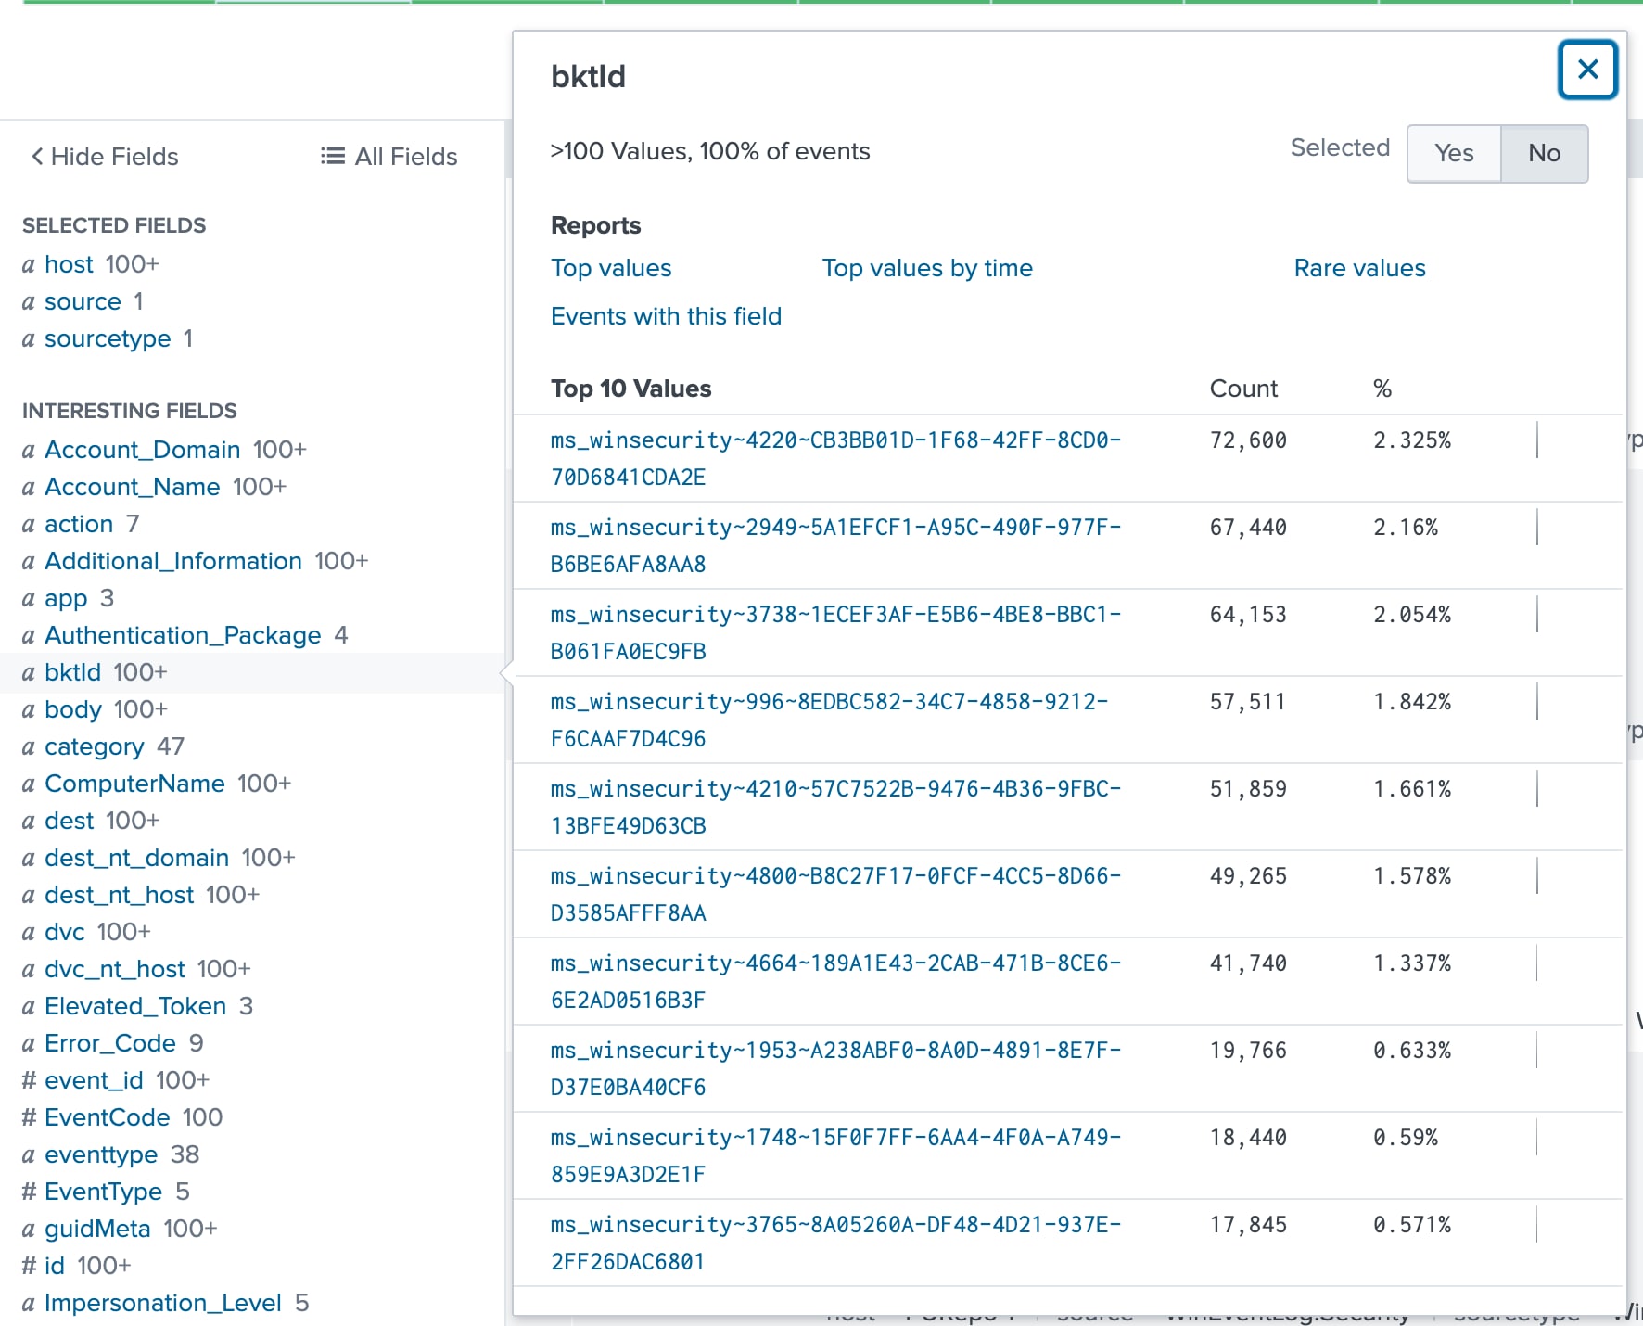1643x1326 pixels.
Task: Collapse sidebar with Hide Fields
Action: pyautogui.click(x=105, y=157)
